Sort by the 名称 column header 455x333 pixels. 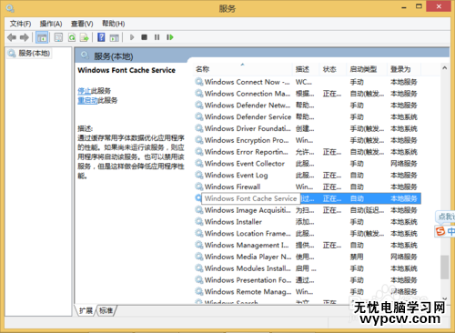tap(243, 69)
